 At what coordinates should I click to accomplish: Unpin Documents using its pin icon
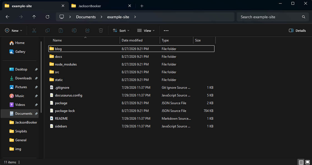[x=36, y=114]
